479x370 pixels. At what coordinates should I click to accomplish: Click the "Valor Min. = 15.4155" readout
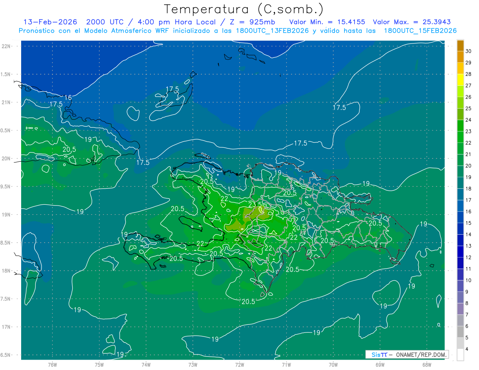click(327, 22)
